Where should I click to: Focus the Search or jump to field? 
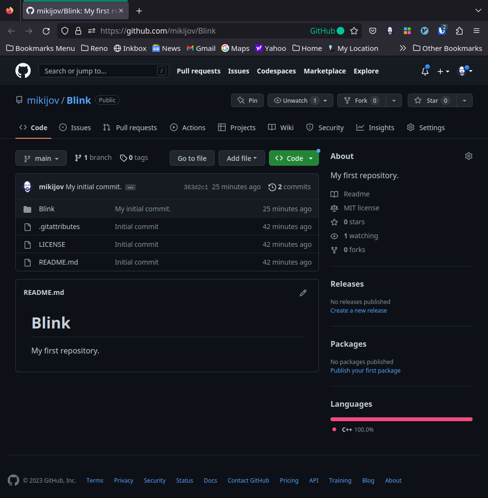coord(104,71)
